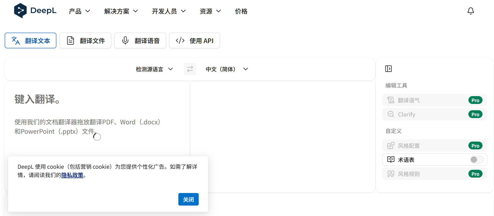Open the 隐私政策 link
The image size is (494, 216).
point(72,175)
